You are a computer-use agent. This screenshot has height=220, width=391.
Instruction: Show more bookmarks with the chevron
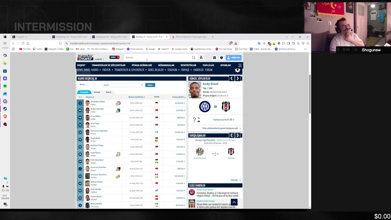click(305, 49)
